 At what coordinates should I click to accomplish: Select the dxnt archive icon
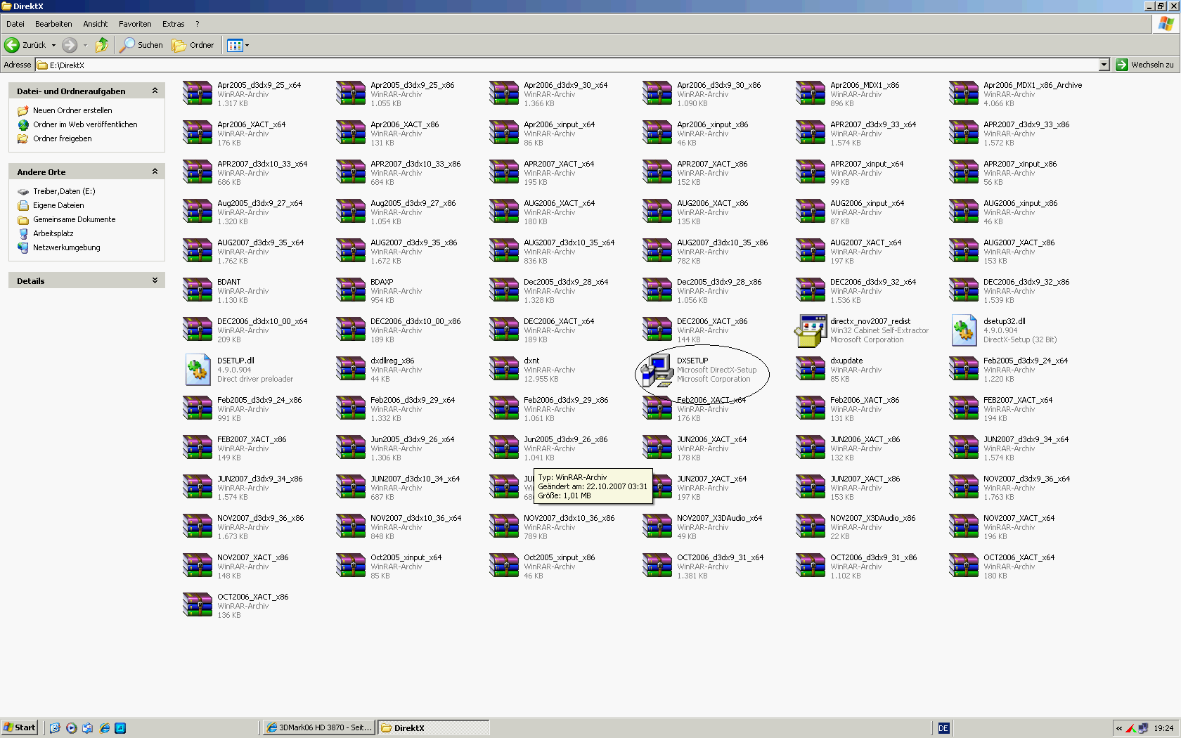click(504, 369)
